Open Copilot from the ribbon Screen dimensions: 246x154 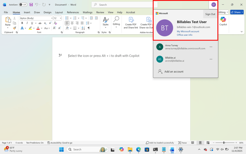(x=223, y=22)
